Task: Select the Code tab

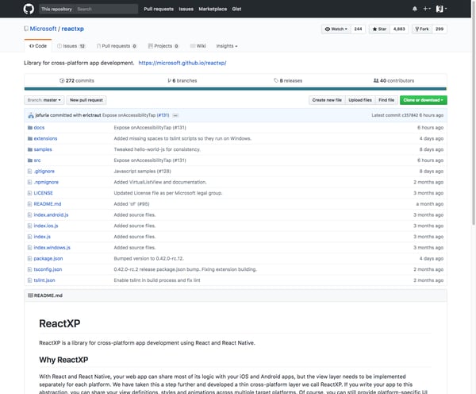Action: coord(38,46)
